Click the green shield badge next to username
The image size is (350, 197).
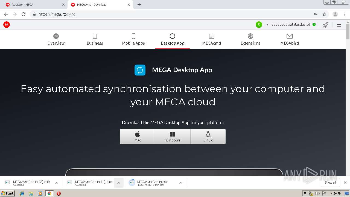coord(314,25)
